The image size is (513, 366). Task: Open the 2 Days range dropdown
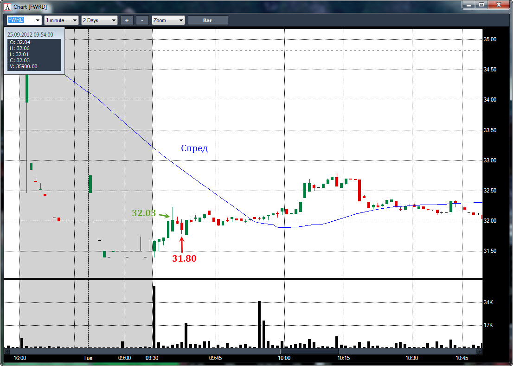point(114,20)
